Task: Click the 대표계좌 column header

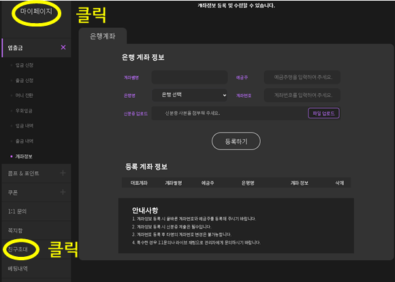Action: pos(139,183)
